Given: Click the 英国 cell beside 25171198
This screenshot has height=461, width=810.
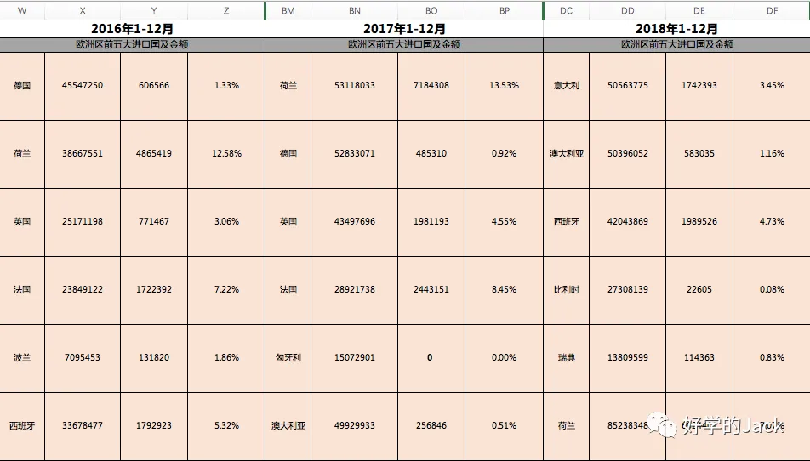Looking at the screenshot, I should point(22,223).
